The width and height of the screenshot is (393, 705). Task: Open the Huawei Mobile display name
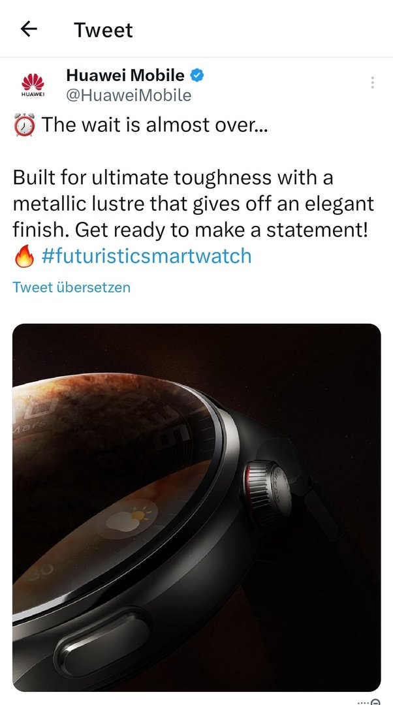[125, 75]
